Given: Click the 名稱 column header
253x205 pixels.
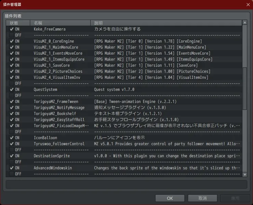Looking at the screenshot, I should coord(60,23).
